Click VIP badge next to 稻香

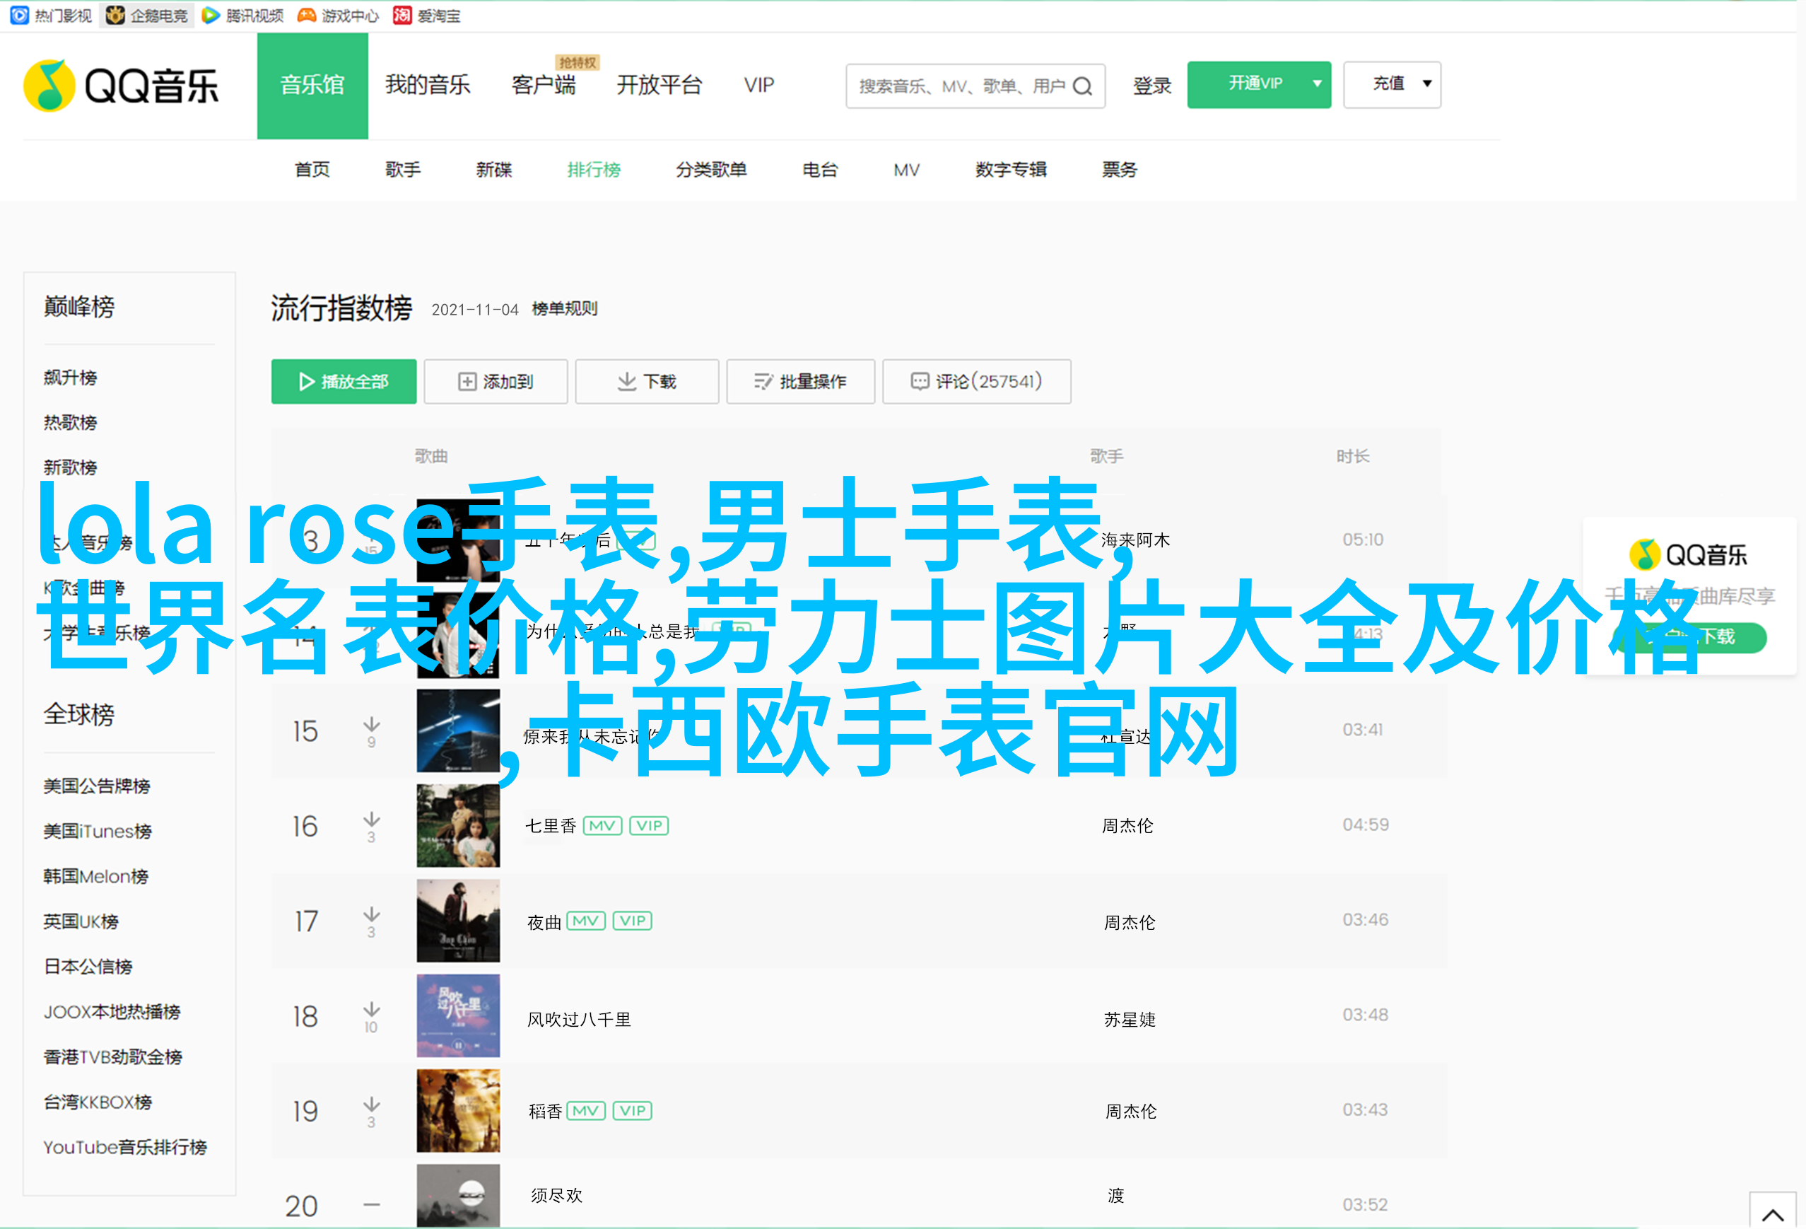coord(633,1111)
